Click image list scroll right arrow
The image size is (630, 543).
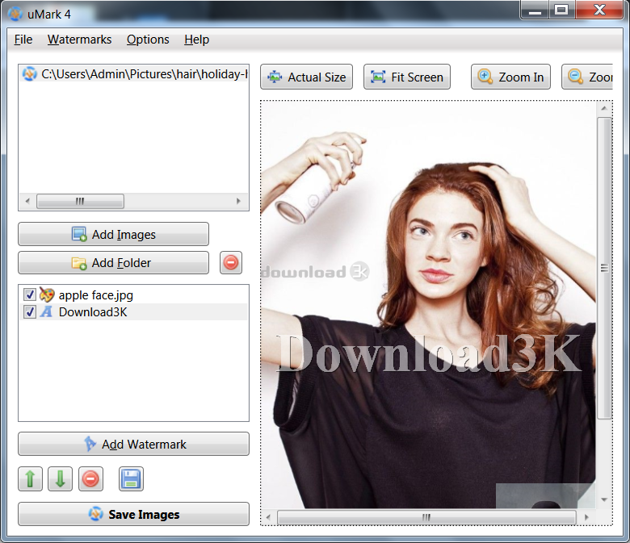tap(238, 201)
